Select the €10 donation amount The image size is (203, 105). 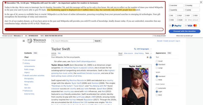click(x=180, y=15)
